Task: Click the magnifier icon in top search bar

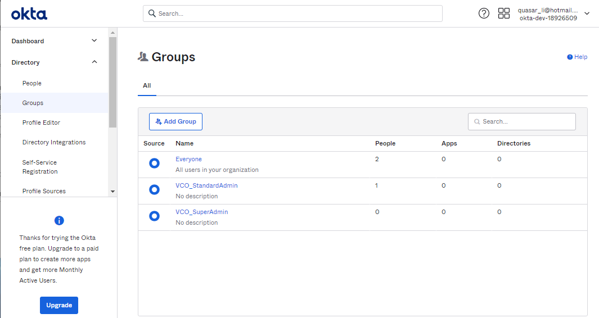Action: pyautogui.click(x=152, y=13)
